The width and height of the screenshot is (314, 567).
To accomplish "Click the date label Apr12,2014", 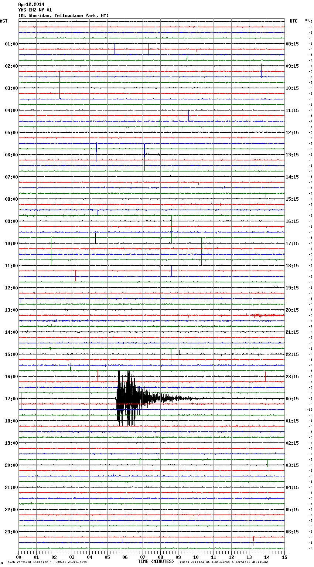I will pyautogui.click(x=31, y=4).
